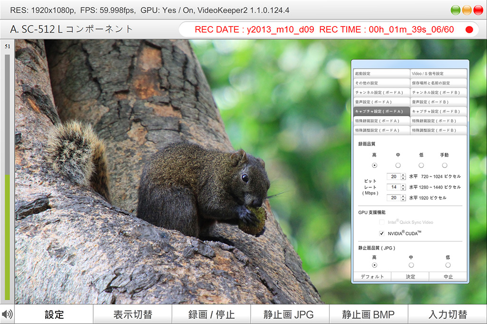Click the A. SC-512 L コンポーネント label
The image size is (487, 324).
tap(71, 29)
